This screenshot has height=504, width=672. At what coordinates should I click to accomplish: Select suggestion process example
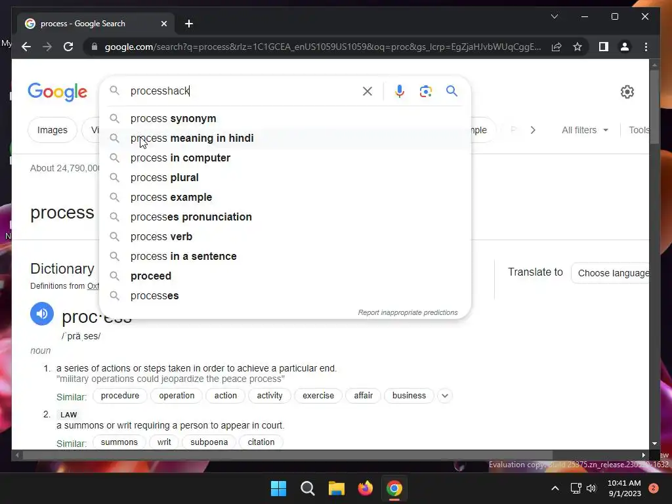(x=285, y=197)
